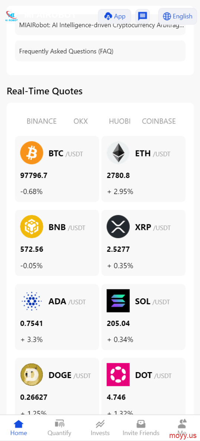
Task: Open the chat message icon
Action: coord(142,16)
